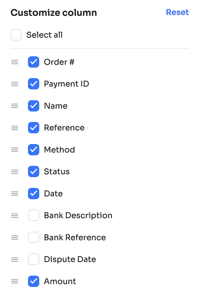Click the drag handle beside Method

click(x=15, y=150)
